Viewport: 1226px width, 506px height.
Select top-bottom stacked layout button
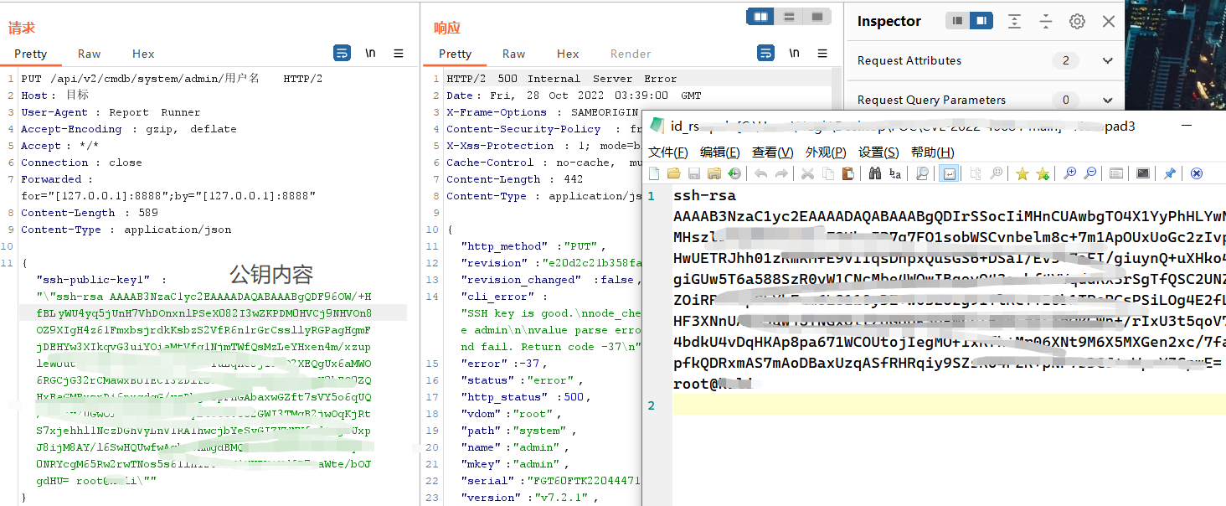789,17
